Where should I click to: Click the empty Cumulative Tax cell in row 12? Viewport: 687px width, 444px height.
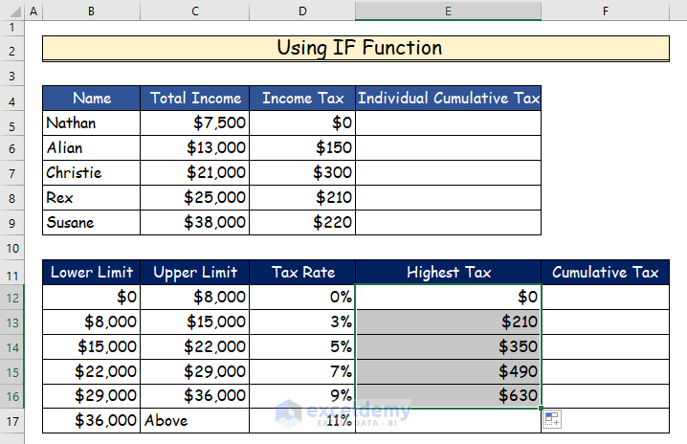coord(605,297)
